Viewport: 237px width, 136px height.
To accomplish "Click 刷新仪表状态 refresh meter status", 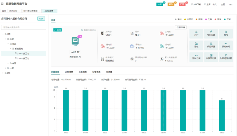I will pyautogui.click(x=88, y=30).
